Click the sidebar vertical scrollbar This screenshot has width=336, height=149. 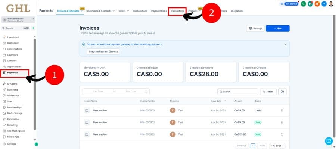[x=35, y=84]
